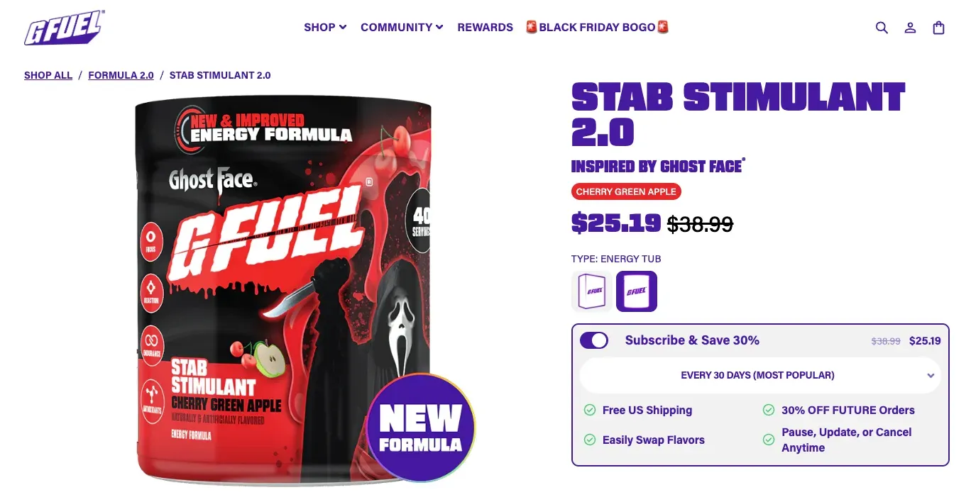Viewport: 971px width, 497px height.
Task: Select the white outlined energy tub icon
Action: (591, 291)
